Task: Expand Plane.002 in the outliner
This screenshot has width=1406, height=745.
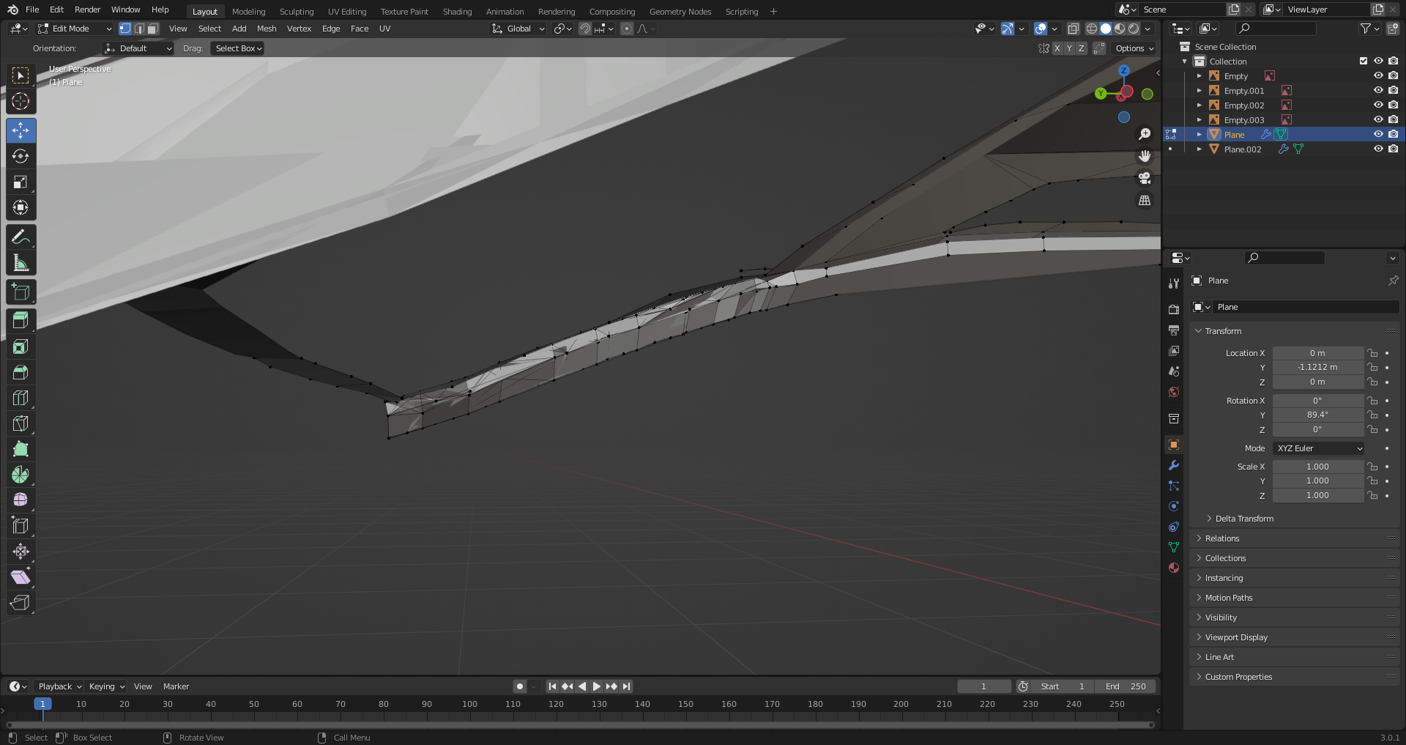Action: tap(1199, 149)
